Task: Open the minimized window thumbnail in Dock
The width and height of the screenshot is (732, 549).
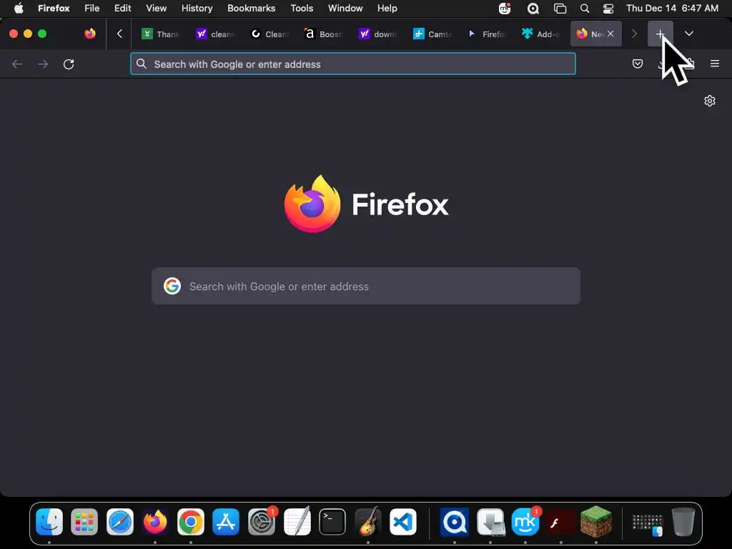Action: (x=648, y=524)
